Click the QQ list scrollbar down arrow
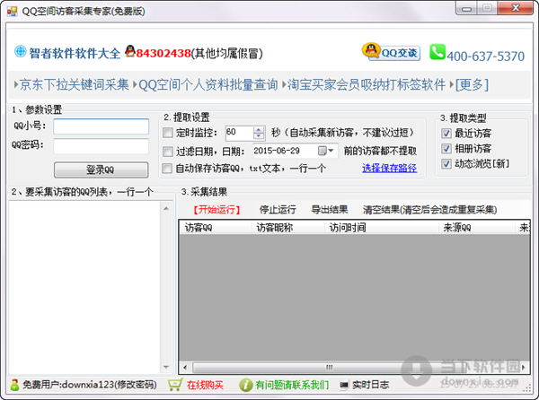This screenshot has width=539, height=400. (x=166, y=367)
